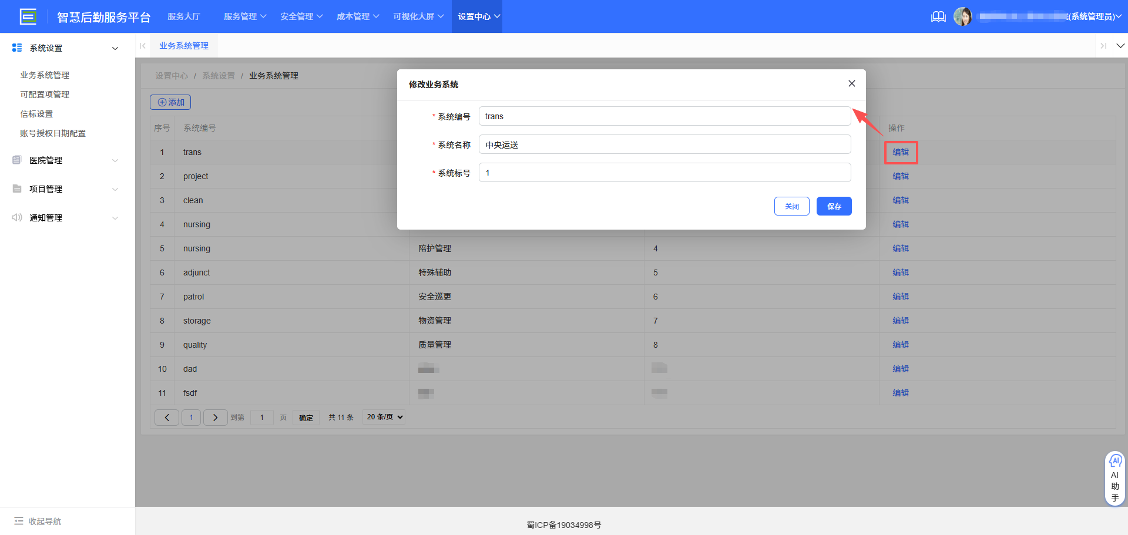Switch to the 可视化大屏 menu item

pos(418,16)
